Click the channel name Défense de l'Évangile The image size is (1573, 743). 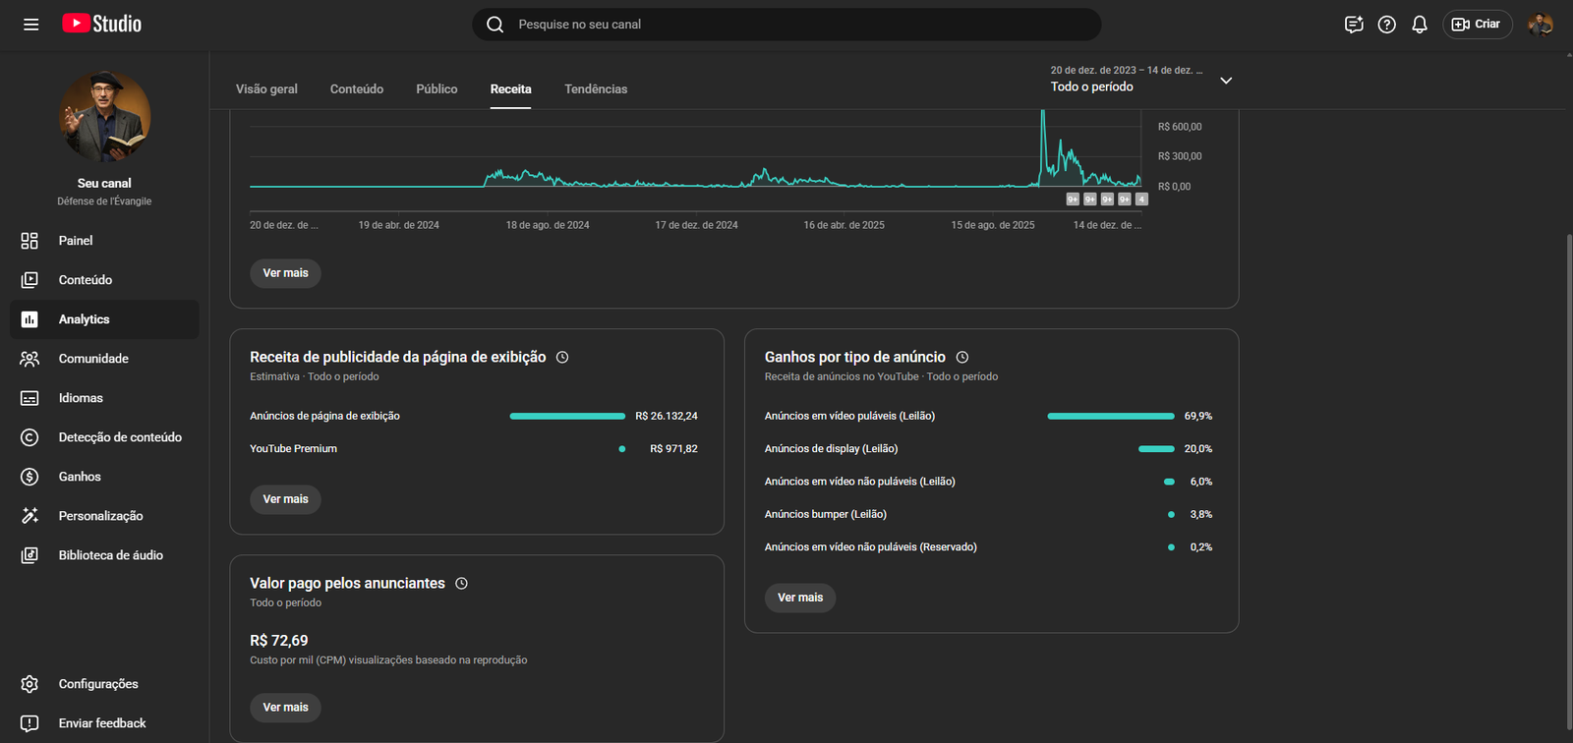pos(104,201)
